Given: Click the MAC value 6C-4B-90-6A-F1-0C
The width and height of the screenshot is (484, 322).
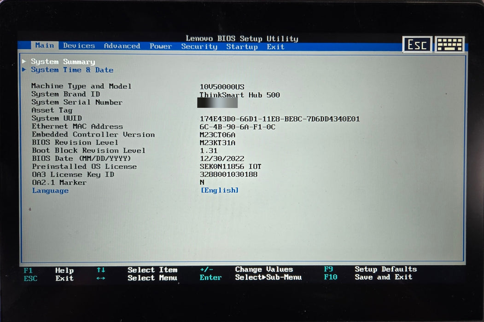Looking at the screenshot, I should tap(237, 127).
